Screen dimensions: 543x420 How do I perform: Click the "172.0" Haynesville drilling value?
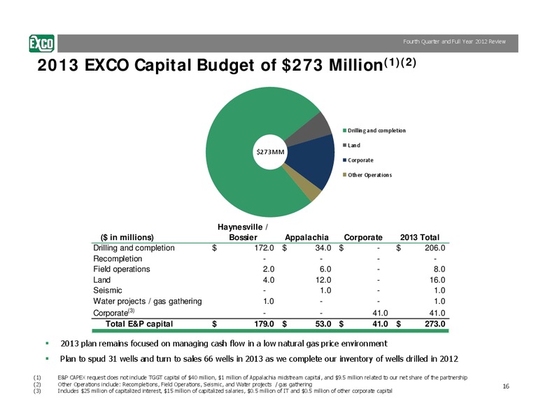pos(264,248)
